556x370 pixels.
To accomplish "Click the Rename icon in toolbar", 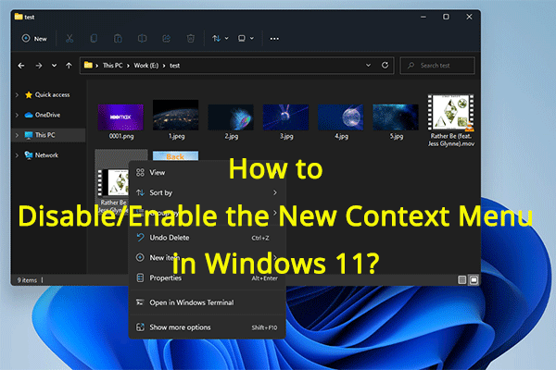I will click(x=142, y=39).
